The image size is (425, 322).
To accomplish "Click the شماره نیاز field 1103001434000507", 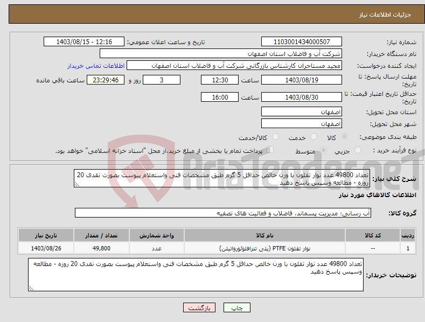I will click(302, 42).
